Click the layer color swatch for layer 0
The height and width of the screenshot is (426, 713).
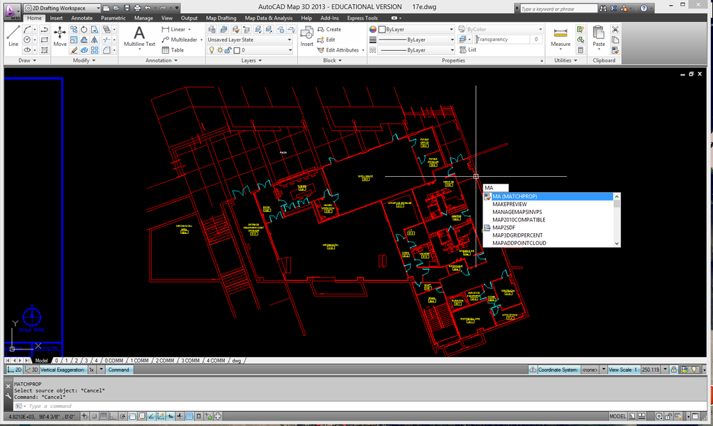pos(237,50)
